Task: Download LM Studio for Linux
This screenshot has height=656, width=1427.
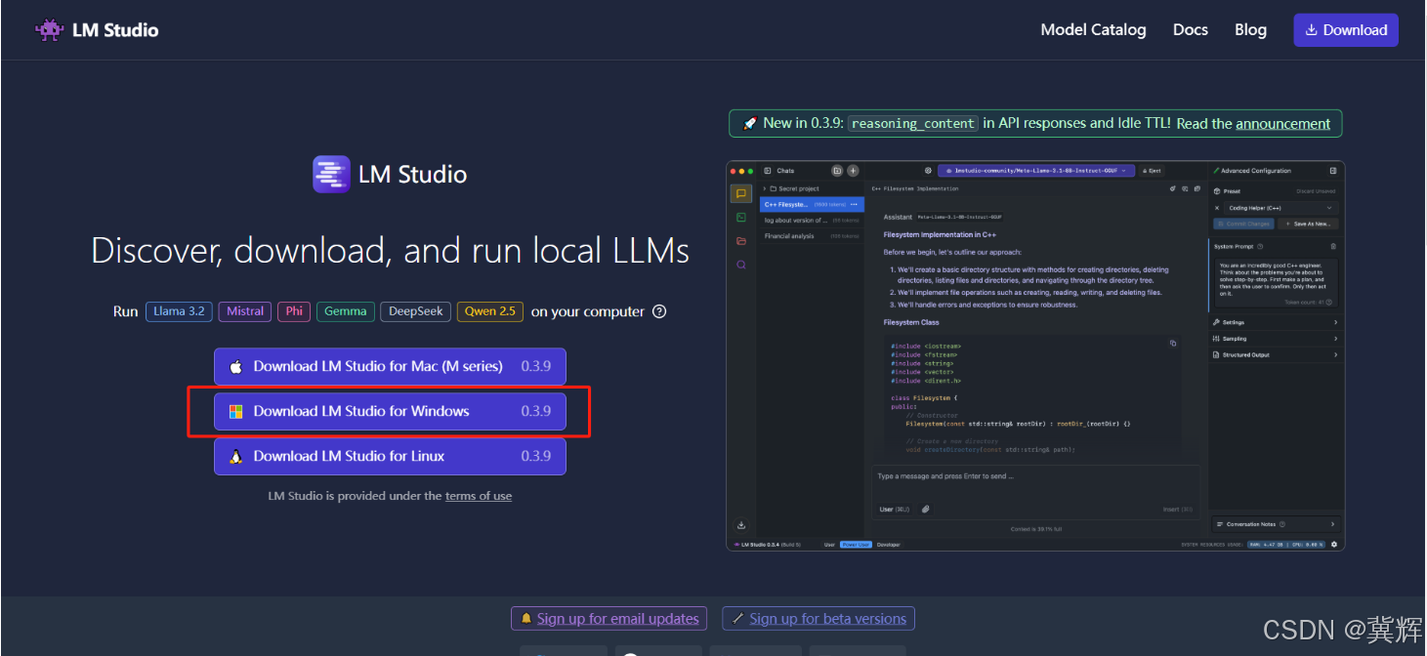Action: point(390,456)
